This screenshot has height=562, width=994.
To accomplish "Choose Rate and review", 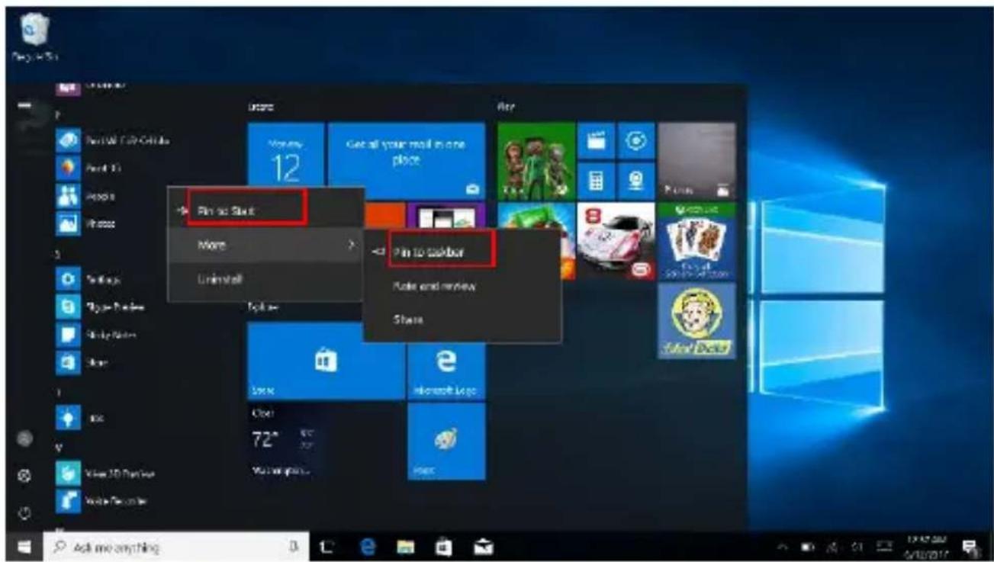I will pyautogui.click(x=462, y=286).
